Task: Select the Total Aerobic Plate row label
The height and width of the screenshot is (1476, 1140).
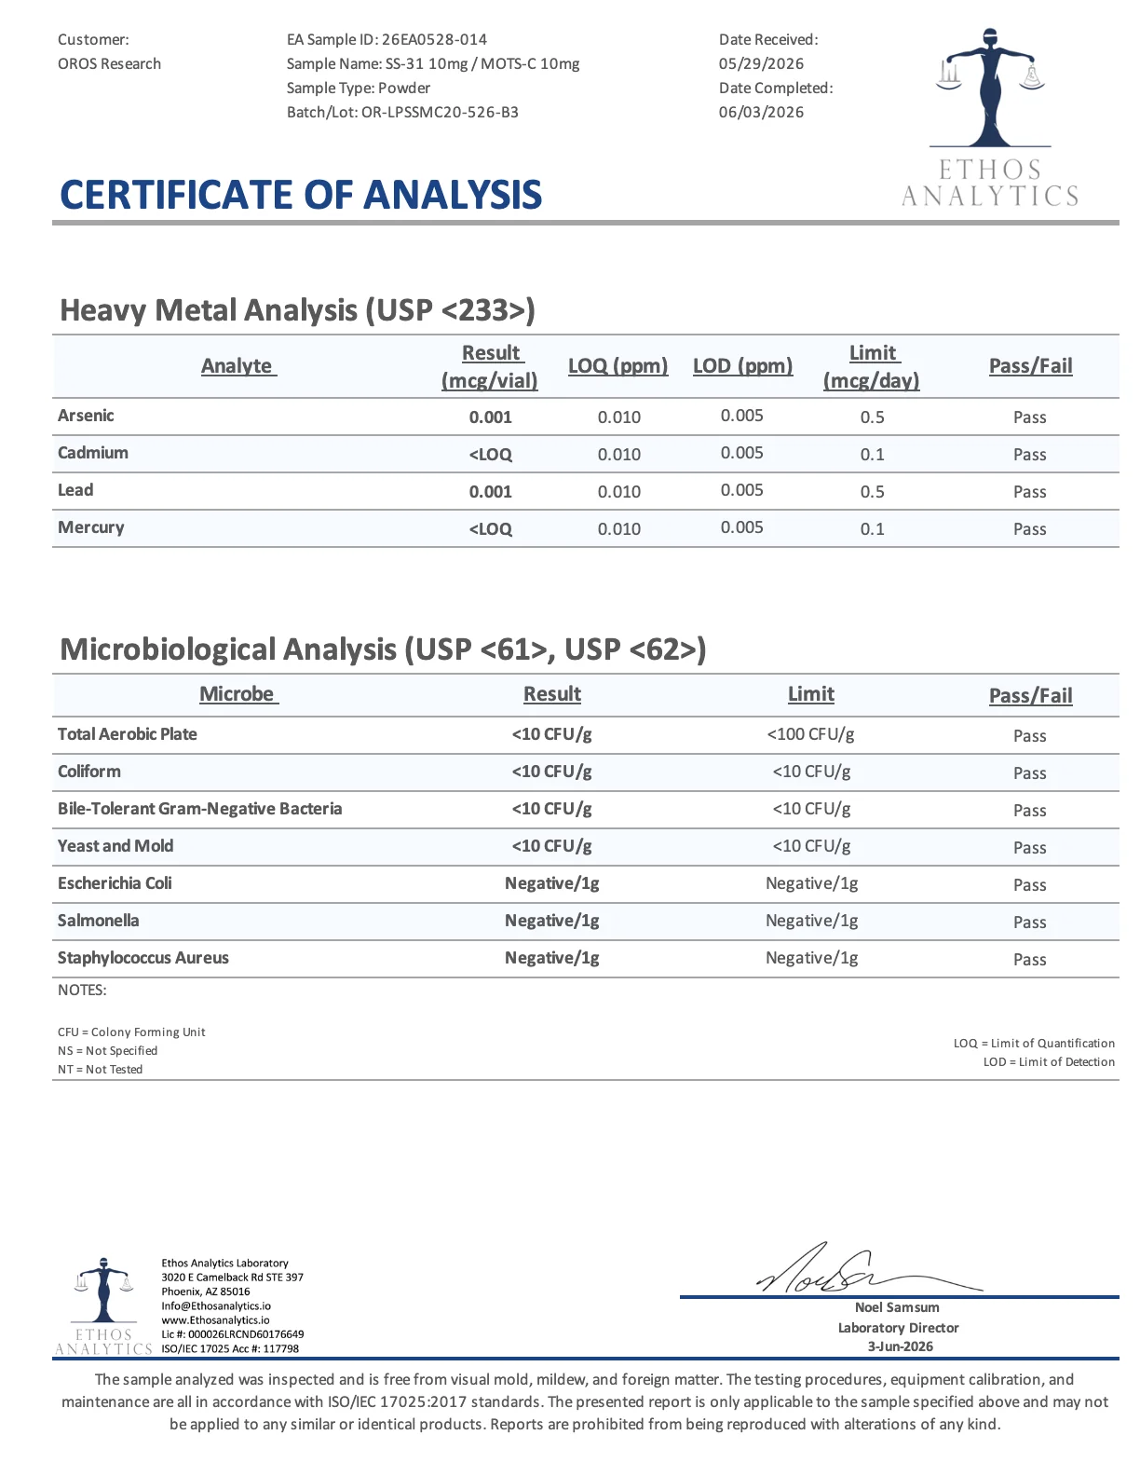Action: pyautogui.click(x=128, y=734)
